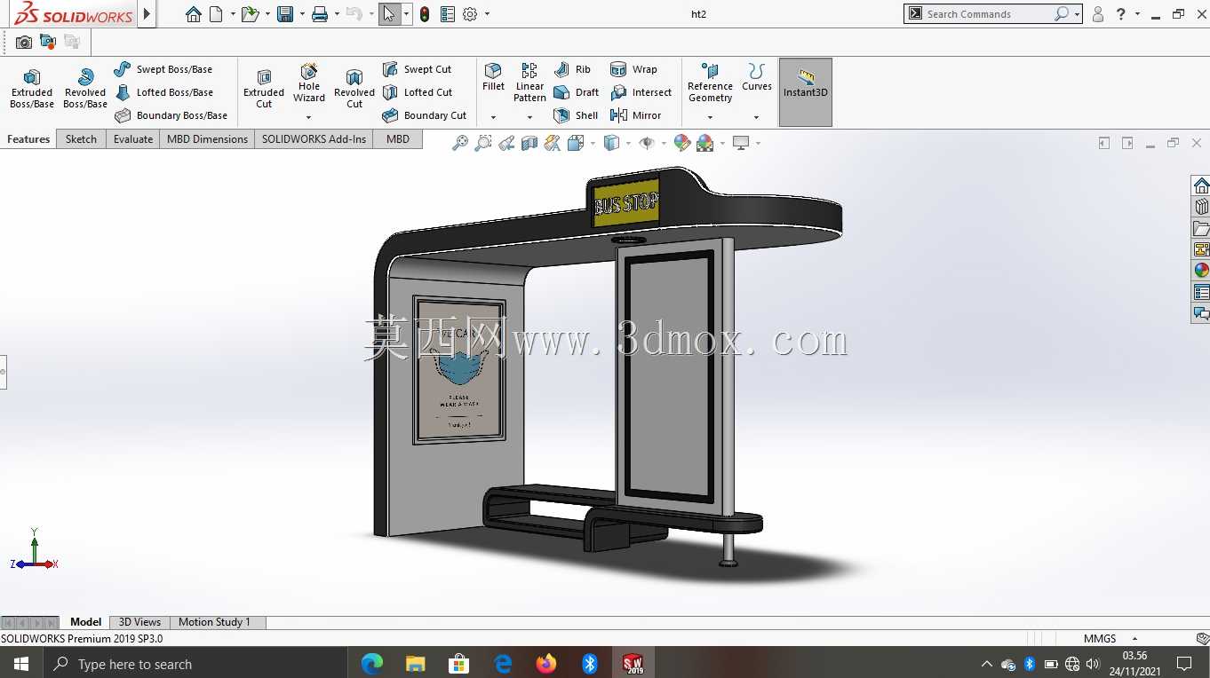Select the Revolved Cut tool
The width and height of the screenshot is (1210, 678).
click(x=354, y=89)
